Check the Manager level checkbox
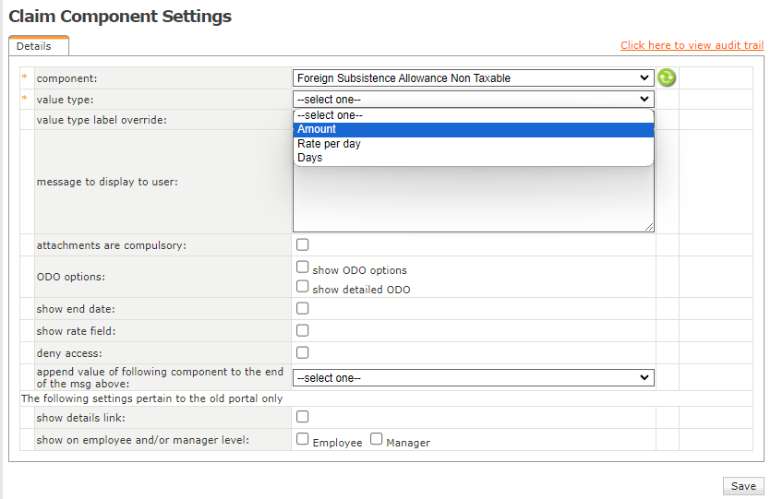The image size is (771, 499). pyautogui.click(x=377, y=440)
